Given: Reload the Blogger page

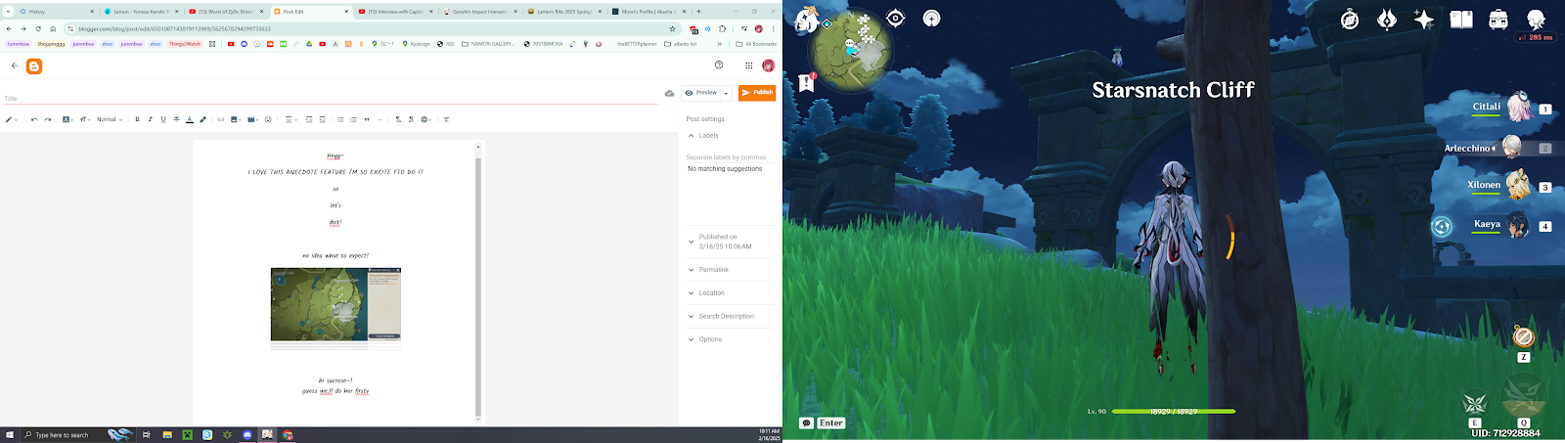Looking at the screenshot, I should (38, 28).
